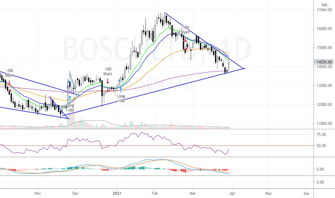Click the 15000.00 price axis label
335x198 pixels.
(x=324, y=48)
